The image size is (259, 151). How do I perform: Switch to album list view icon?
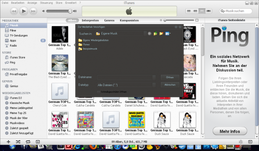click(x=195, y=11)
